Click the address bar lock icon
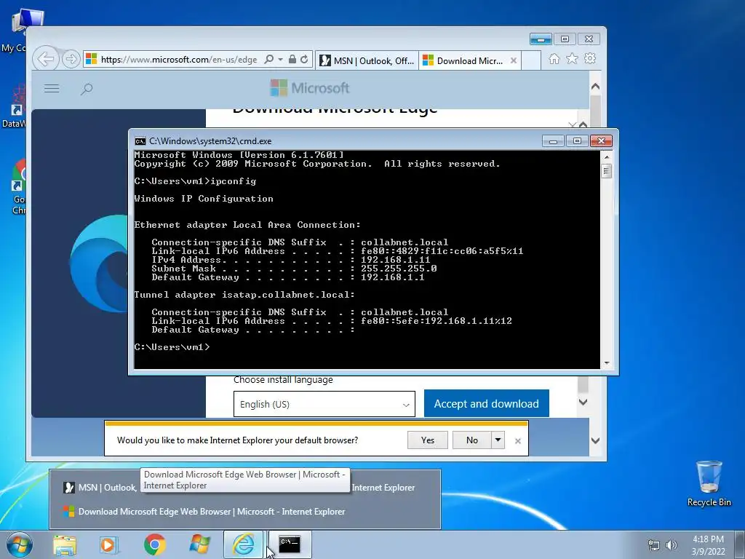Viewport: 745px width, 559px height. pyautogui.click(x=292, y=60)
